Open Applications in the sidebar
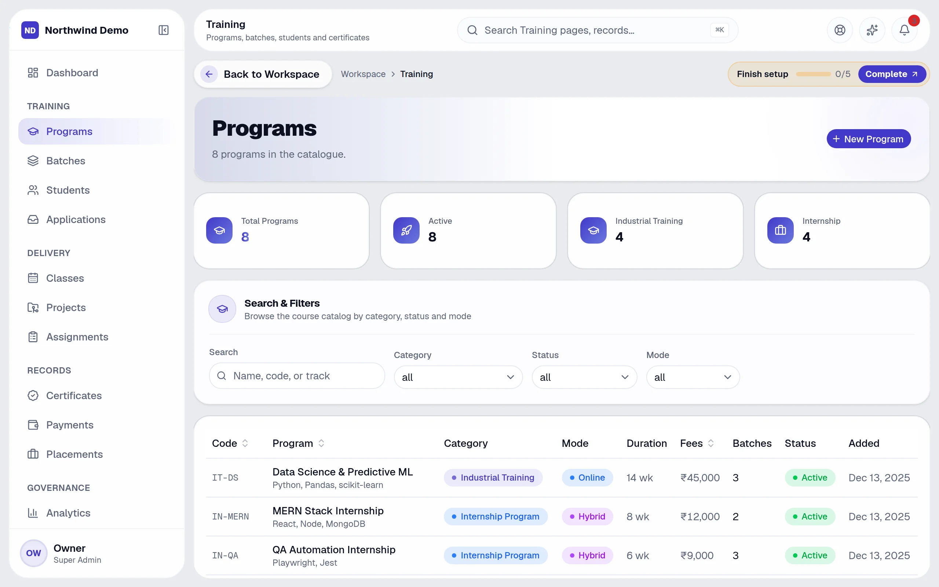Viewport: 939px width, 587px height. [96, 219]
